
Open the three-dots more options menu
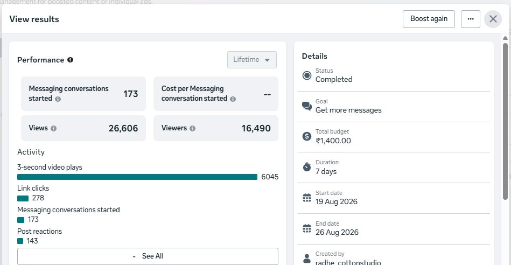pyautogui.click(x=470, y=19)
